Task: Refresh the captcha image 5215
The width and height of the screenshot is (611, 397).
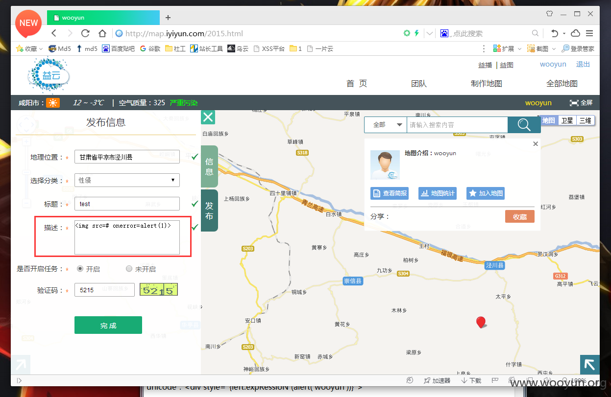Action: click(159, 290)
